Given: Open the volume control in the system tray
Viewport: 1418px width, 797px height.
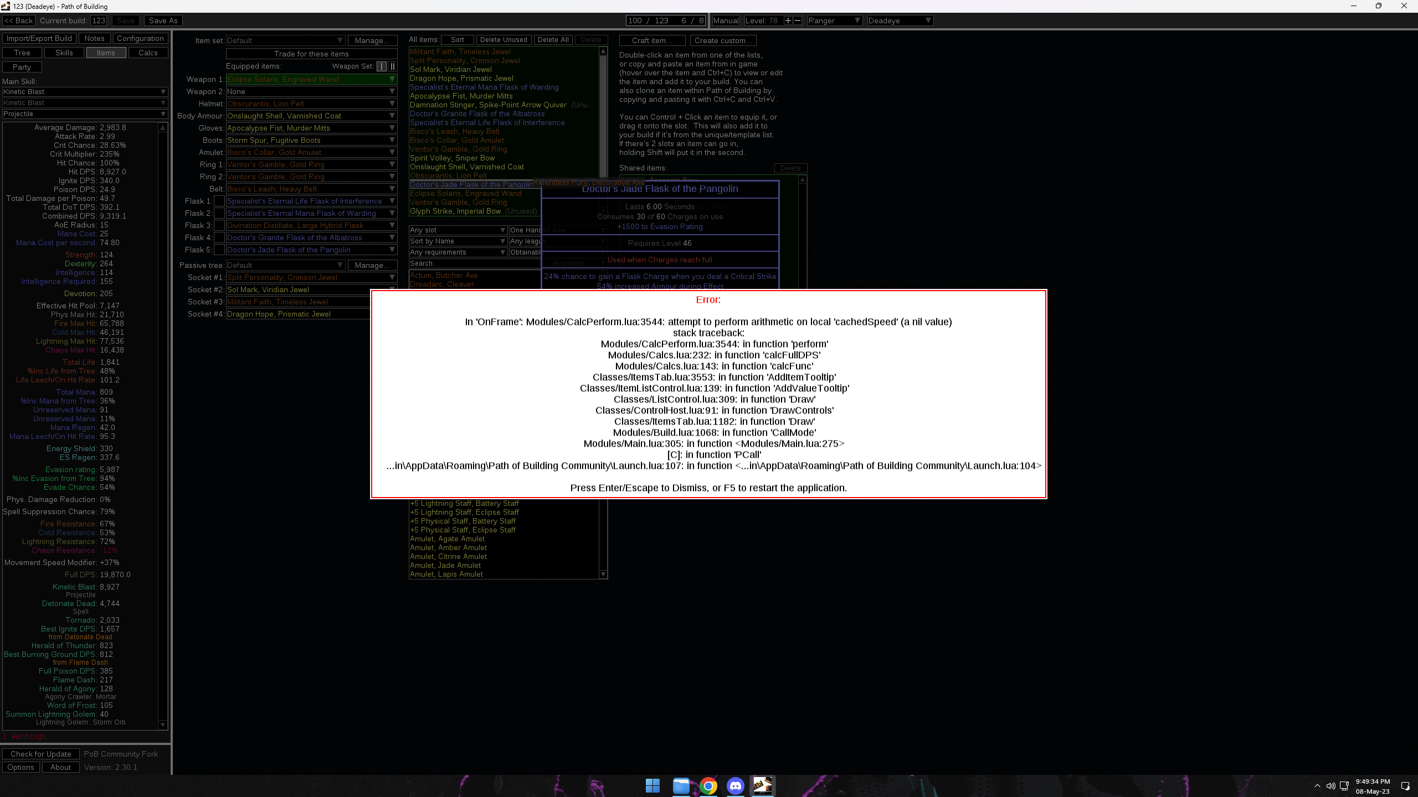Looking at the screenshot, I should point(1331,785).
